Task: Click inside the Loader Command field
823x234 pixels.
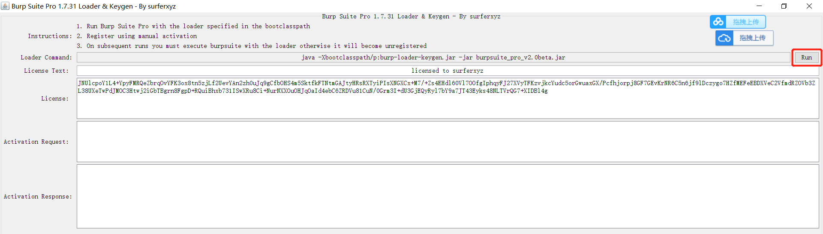Action: (433, 57)
